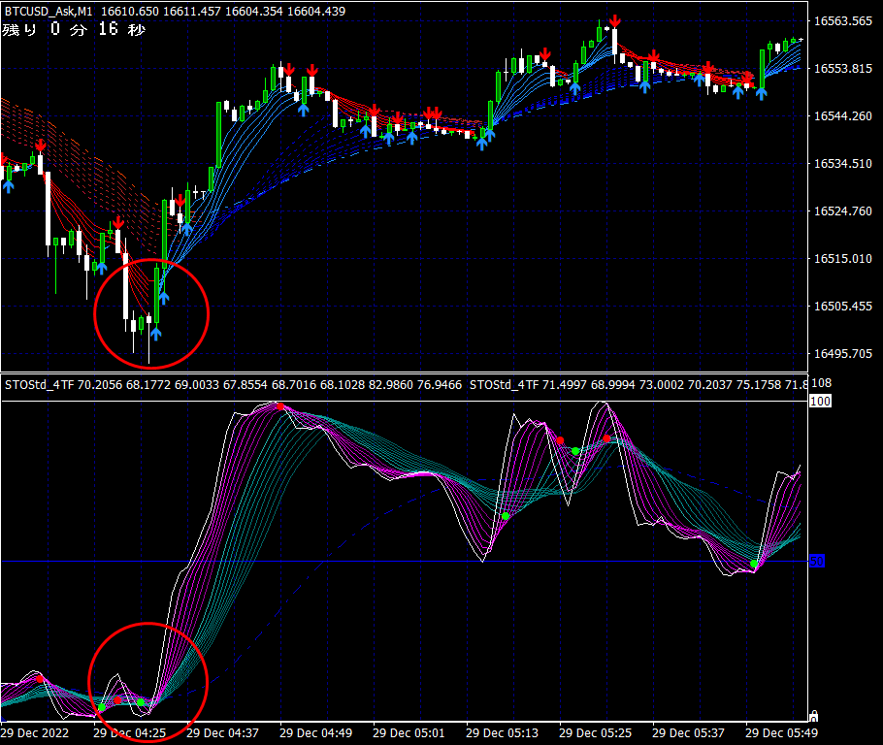Viewport: 883px width, 745px height.
Task: Click the 29 Dec 05:49 time label
Action: point(782,733)
